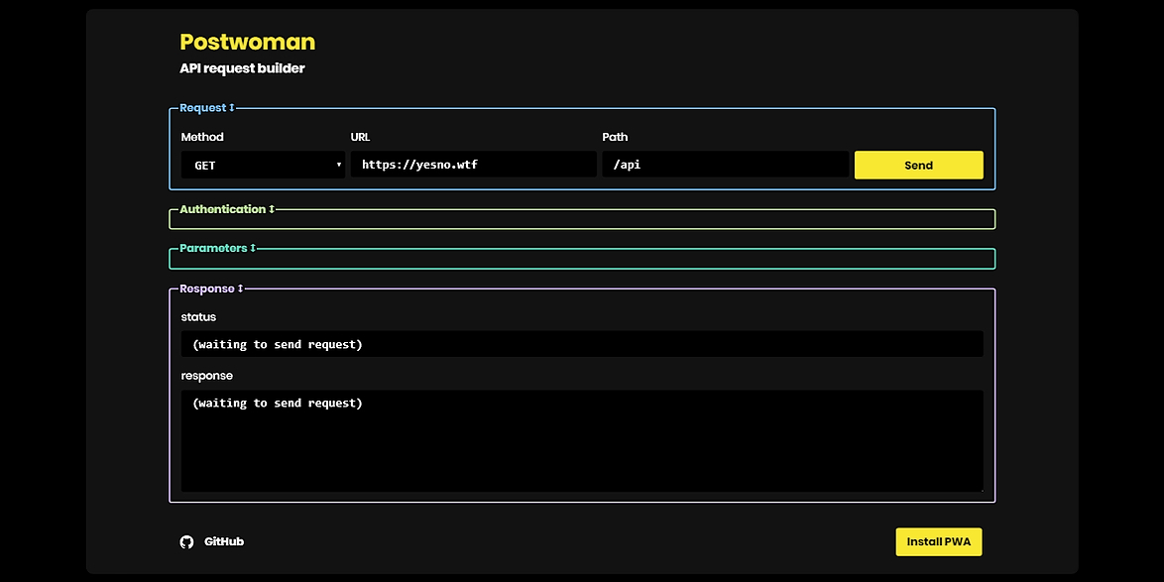Viewport: 1164px width, 582px height.
Task: Open the GitHub text link
Action: click(x=224, y=542)
